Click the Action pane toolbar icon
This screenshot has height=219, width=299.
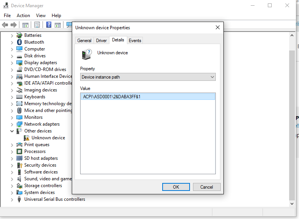point(58,25)
